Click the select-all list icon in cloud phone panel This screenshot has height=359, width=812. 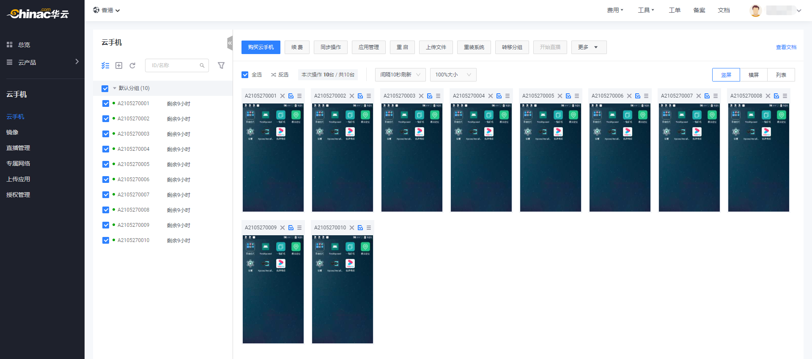point(105,65)
